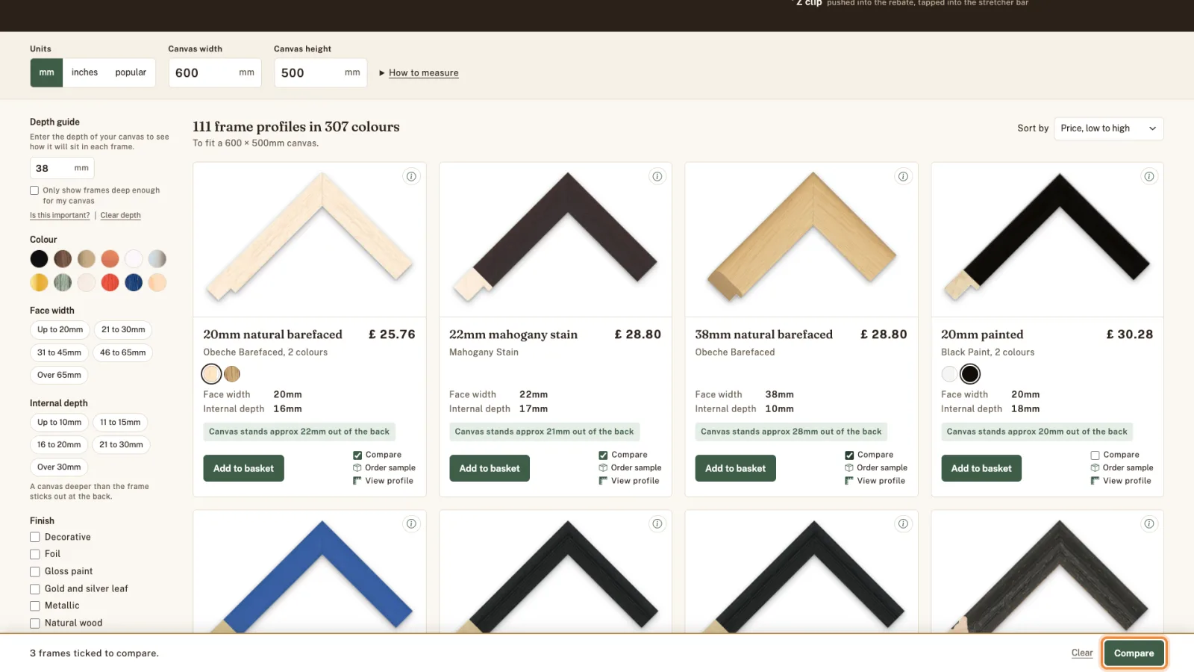Click the Canvas width input field
Screen dimensions: 1194x672
click(215, 73)
